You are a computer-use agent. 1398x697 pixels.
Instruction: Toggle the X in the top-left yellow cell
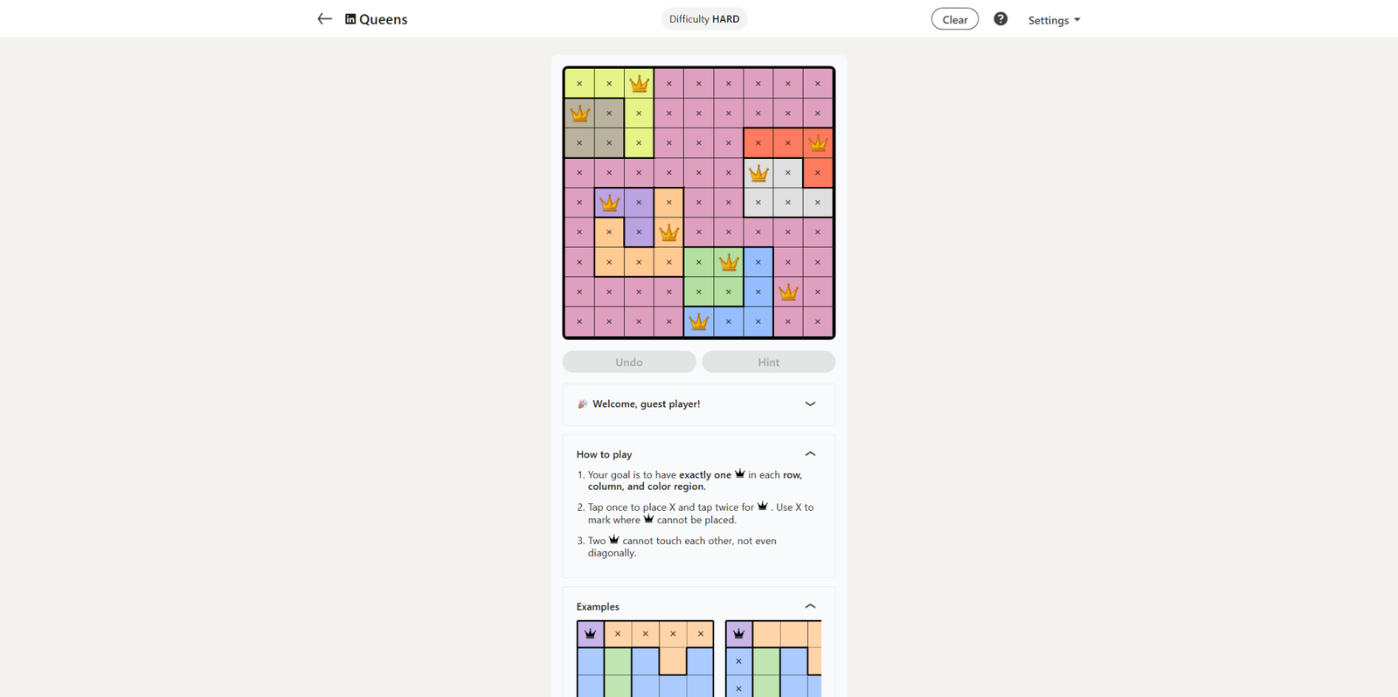[x=579, y=84]
